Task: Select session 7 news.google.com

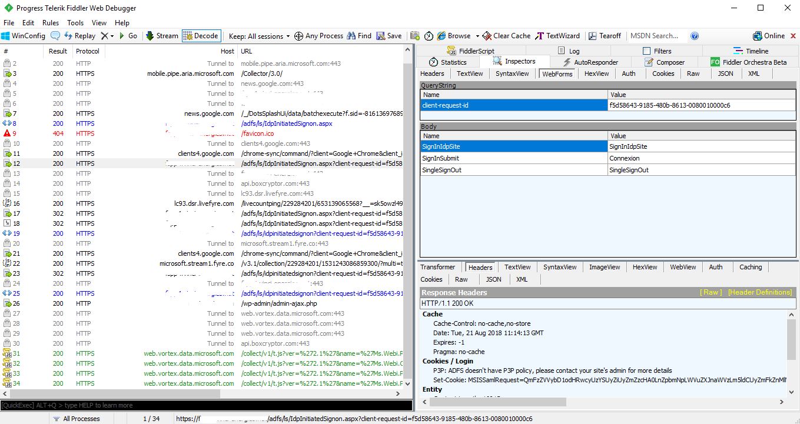Action: pos(203,113)
